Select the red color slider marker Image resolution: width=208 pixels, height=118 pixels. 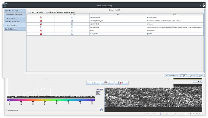click(x=33, y=101)
